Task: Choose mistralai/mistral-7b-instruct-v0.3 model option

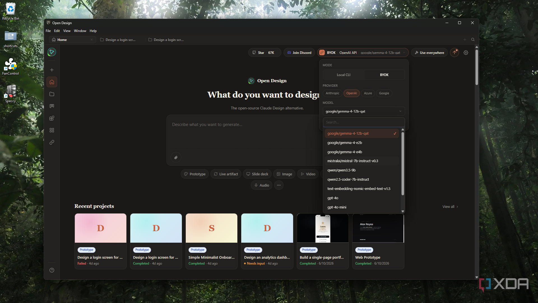Action: [361, 161]
